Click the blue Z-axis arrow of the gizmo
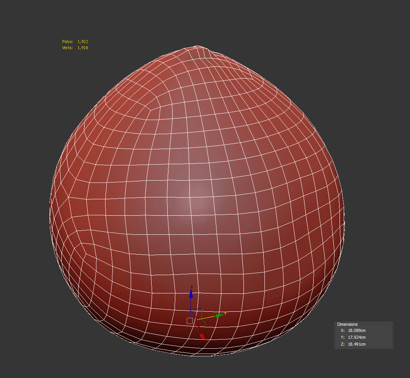The width and height of the screenshot is (410, 378). click(191, 294)
